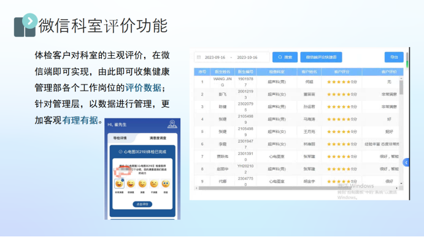The image size is (424, 237).
Task: Choose the second laughing face emoji
Action: 131,184
